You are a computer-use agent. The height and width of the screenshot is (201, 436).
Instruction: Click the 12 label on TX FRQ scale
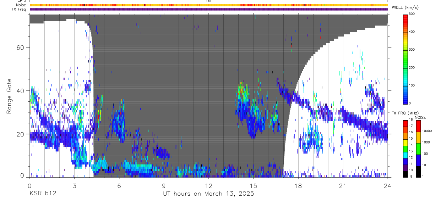[412, 158]
